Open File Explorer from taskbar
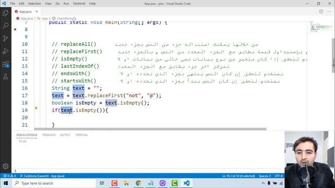Viewport: 335px width, 188px height. click(x=126, y=183)
